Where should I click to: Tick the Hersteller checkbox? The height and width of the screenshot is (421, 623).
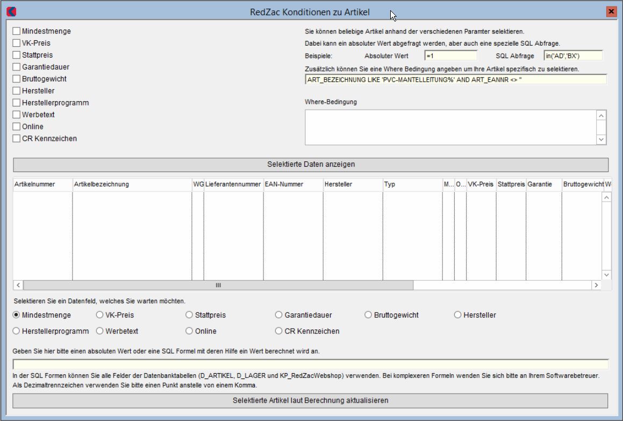(x=16, y=91)
